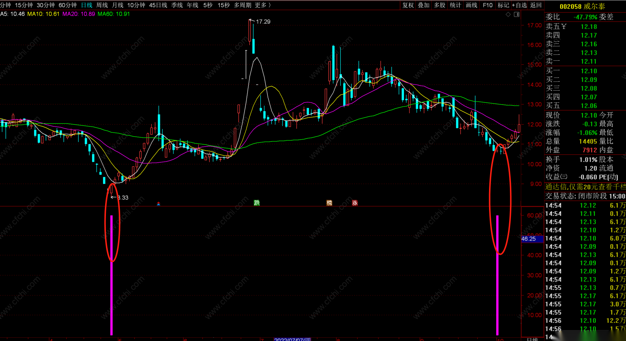Click the 14:56 tick row with 12.2万
Screen dimensions: 626x341
(585, 321)
